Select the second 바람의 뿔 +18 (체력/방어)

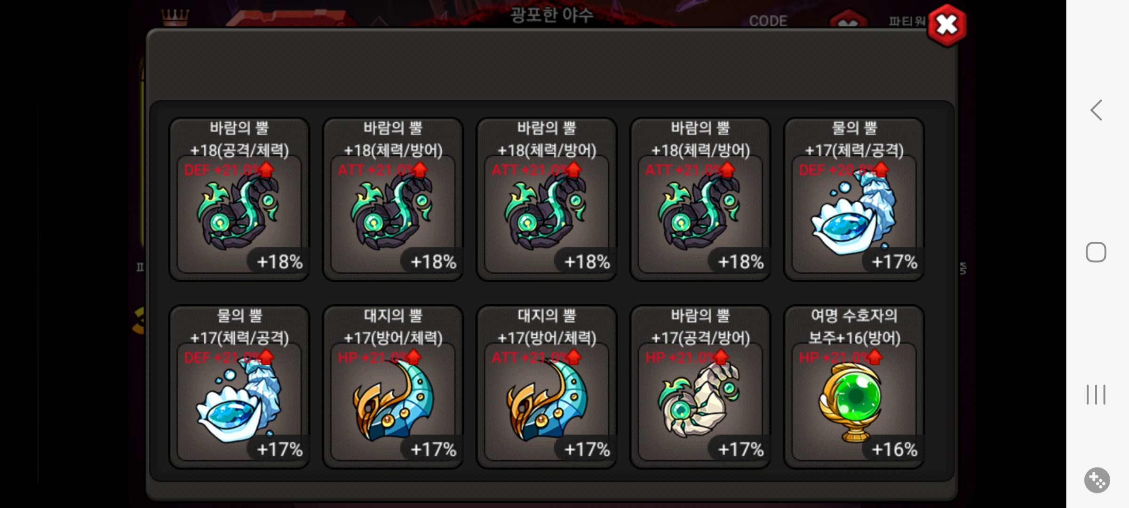click(393, 199)
